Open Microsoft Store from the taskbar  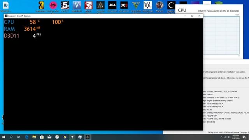(42, 137)
